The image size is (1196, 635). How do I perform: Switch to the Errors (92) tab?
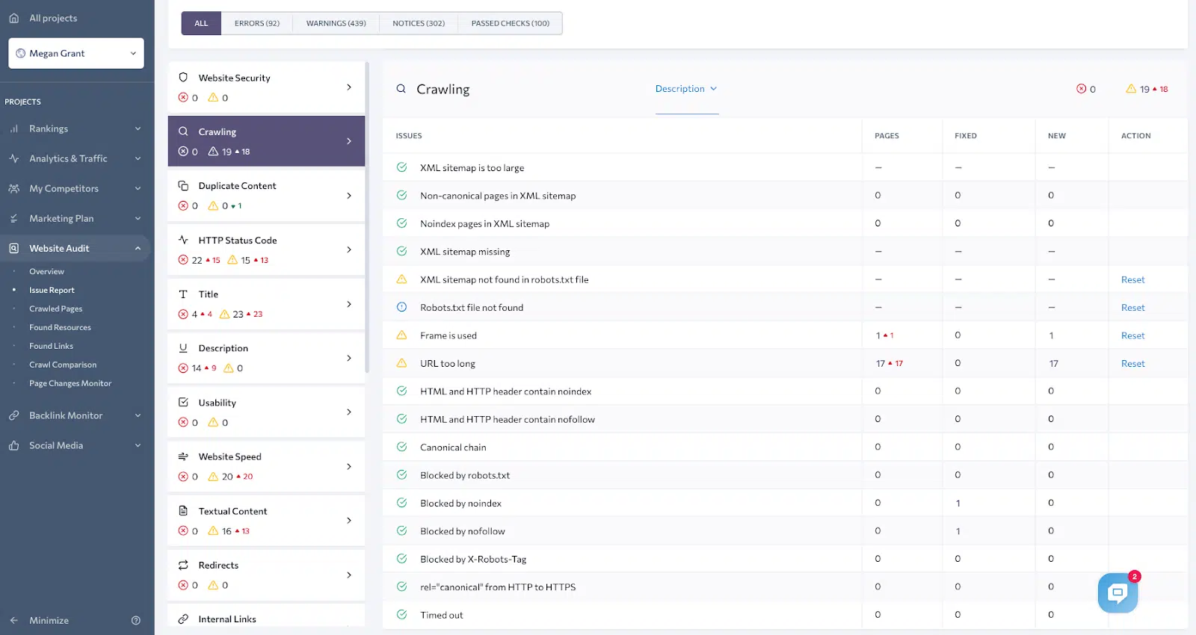[x=257, y=23]
